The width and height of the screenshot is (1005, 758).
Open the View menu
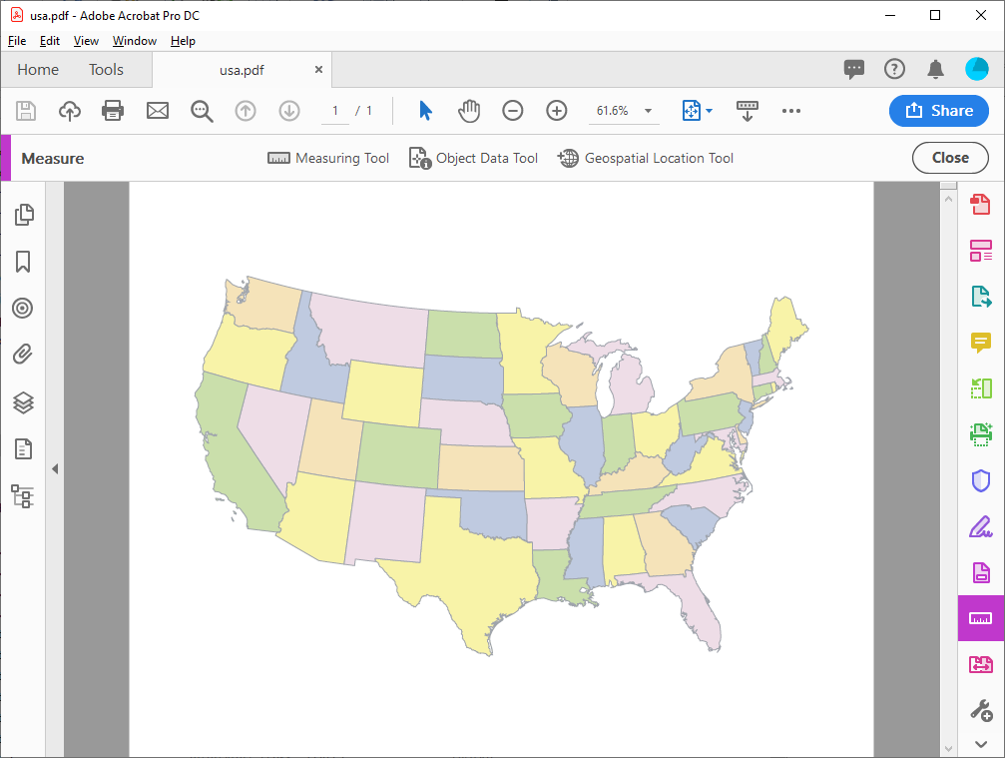86,41
